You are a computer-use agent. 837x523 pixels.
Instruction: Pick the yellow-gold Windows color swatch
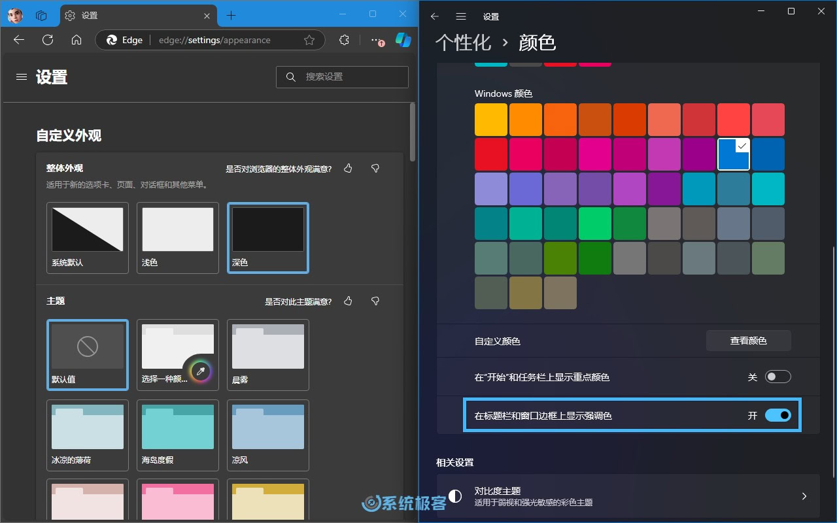(x=491, y=120)
